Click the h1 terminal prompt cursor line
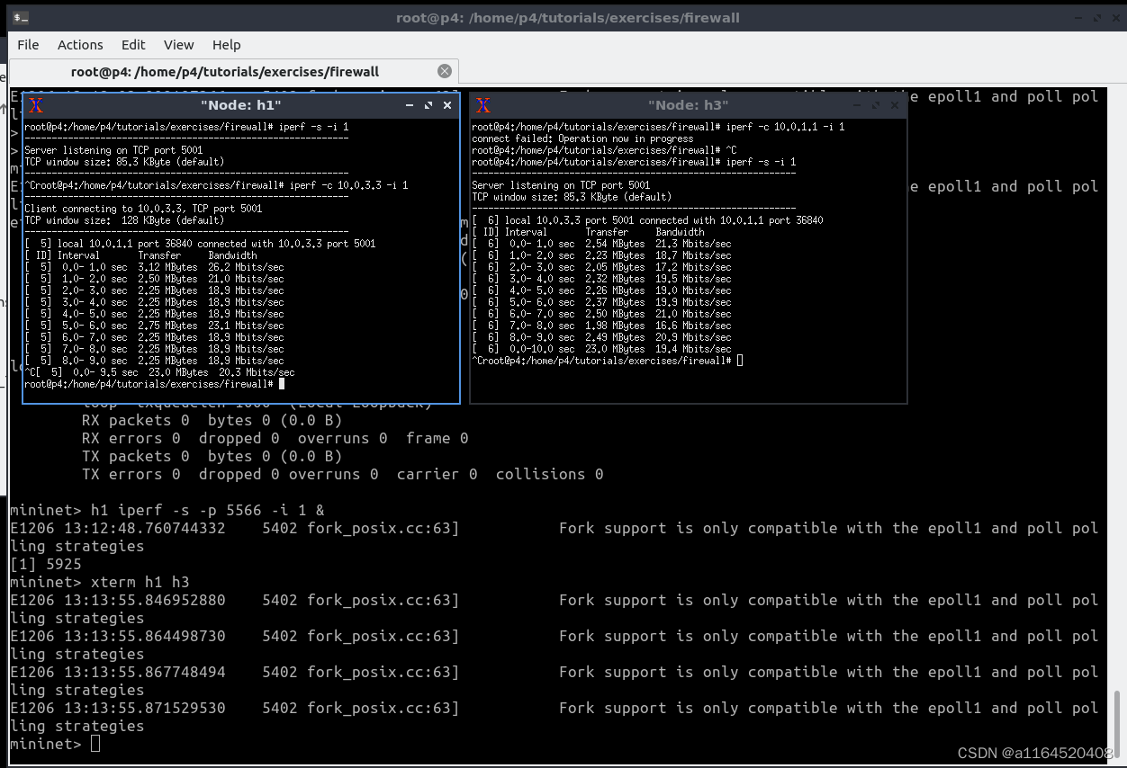The height and width of the screenshot is (768, 1127). tap(155, 384)
